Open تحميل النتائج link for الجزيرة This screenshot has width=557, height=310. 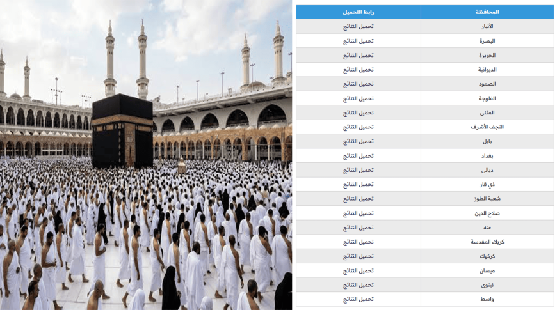(358, 56)
